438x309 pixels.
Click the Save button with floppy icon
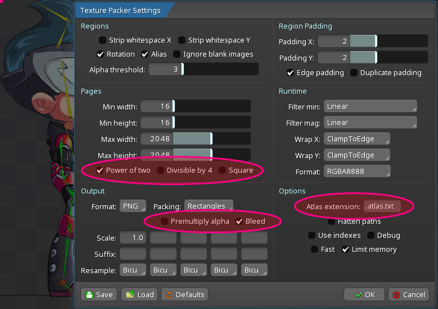click(x=98, y=294)
